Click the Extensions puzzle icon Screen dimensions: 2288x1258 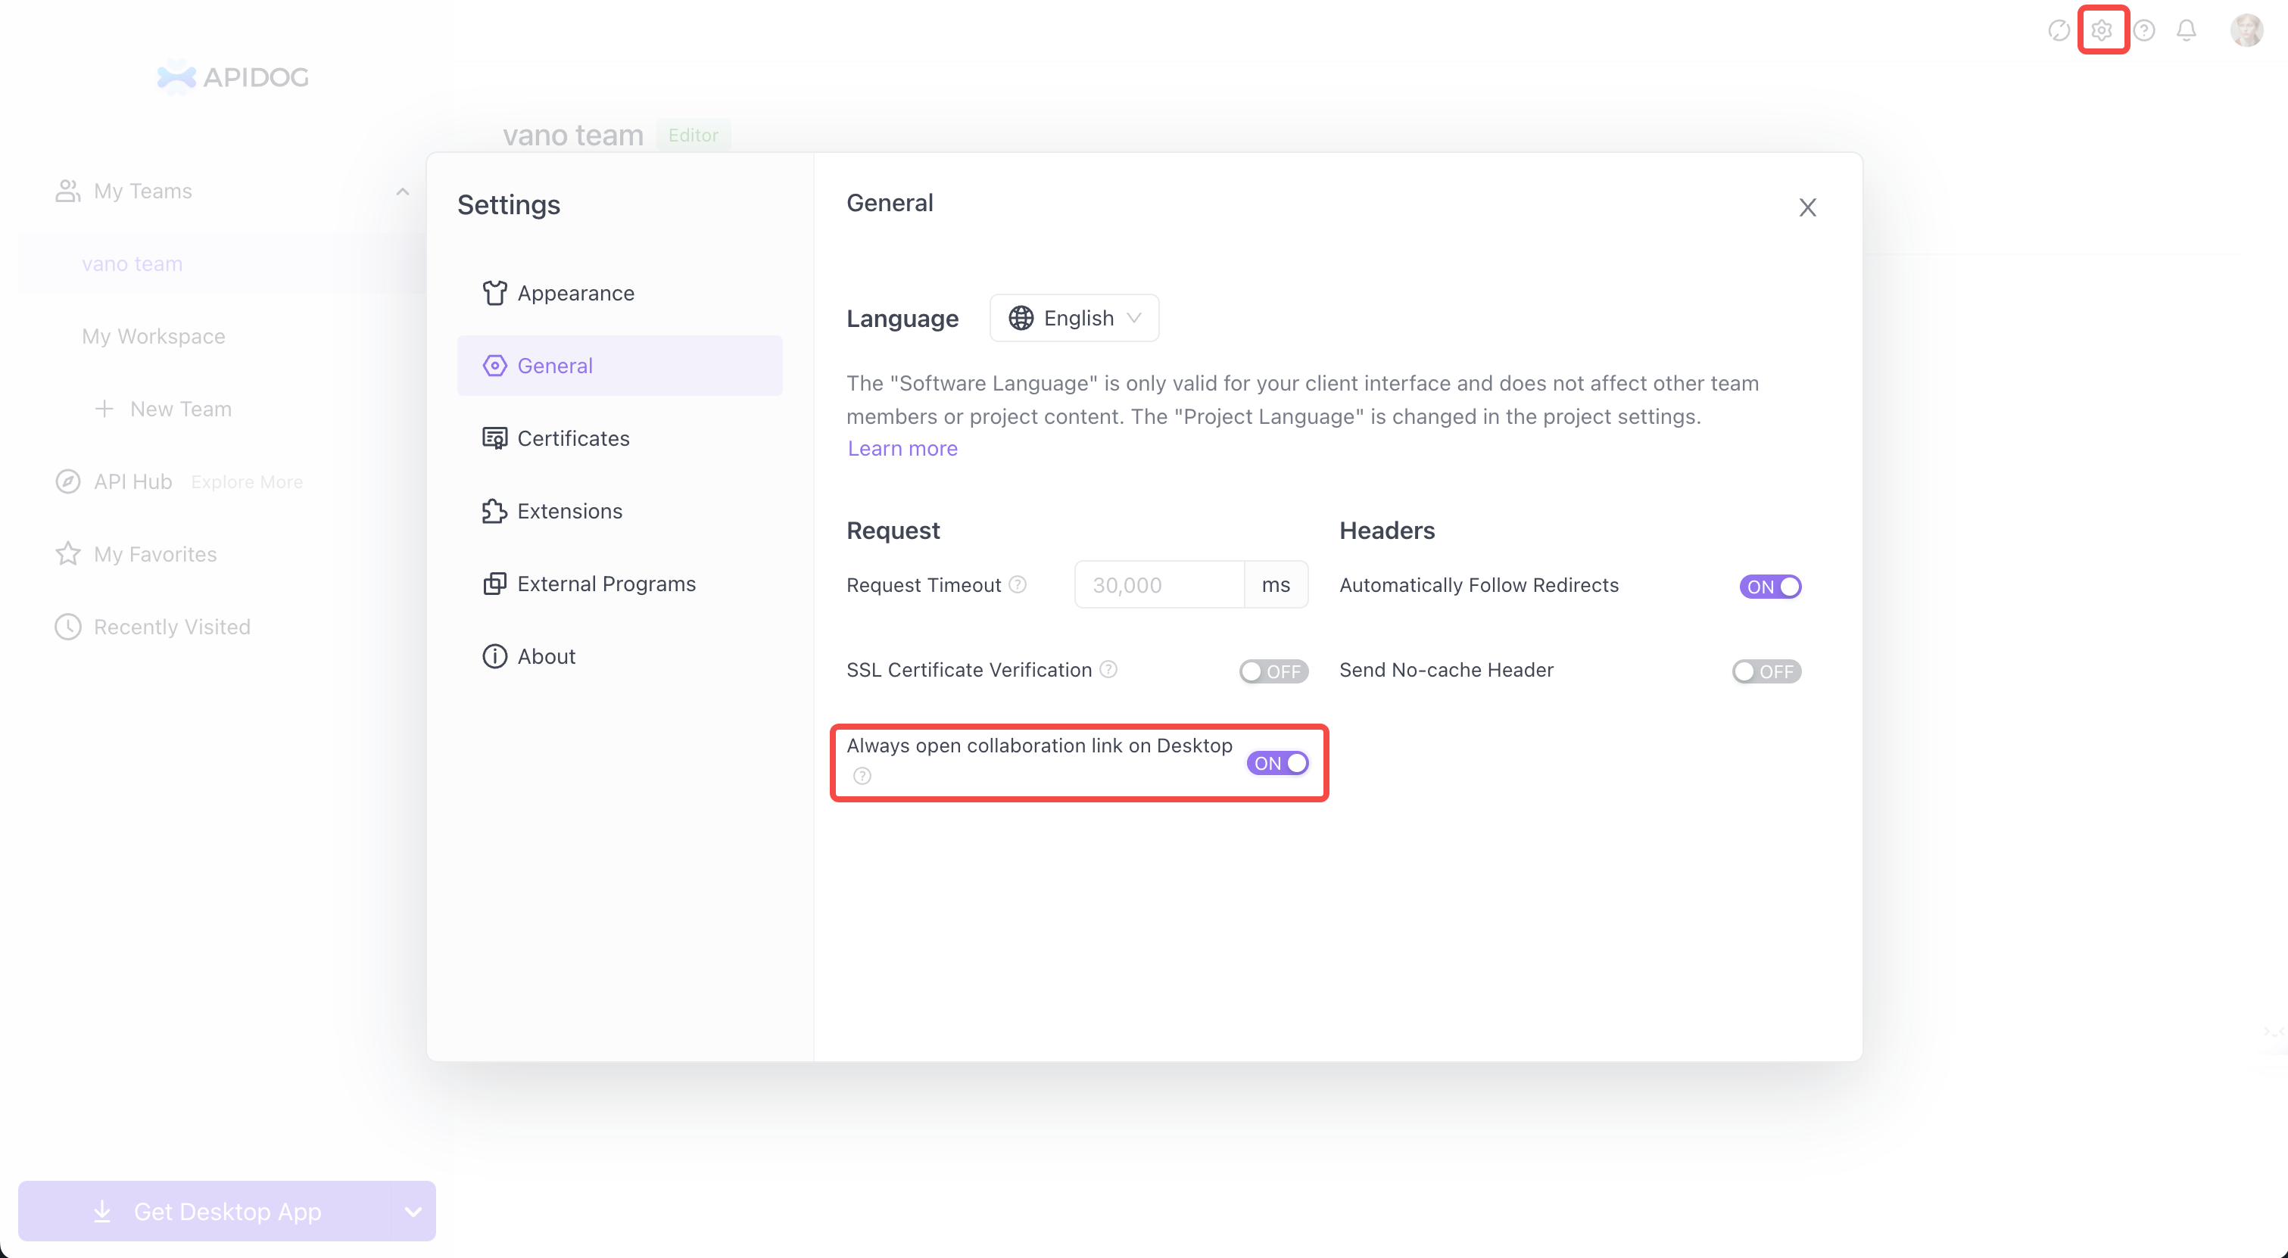click(494, 512)
